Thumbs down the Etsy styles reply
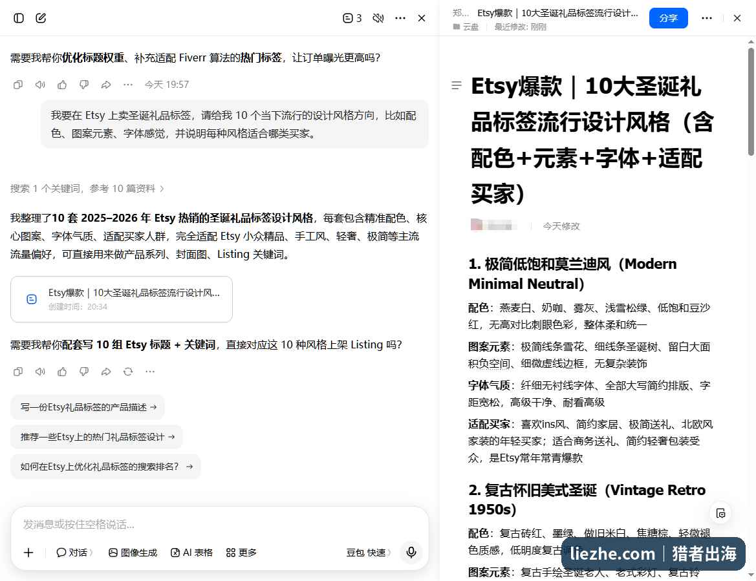This screenshot has width=756, height=581. pyautogui.click(x=84, y=372)
